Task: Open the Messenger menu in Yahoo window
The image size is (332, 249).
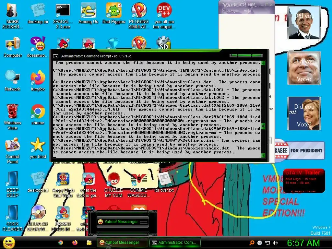Action: (230, 11)
